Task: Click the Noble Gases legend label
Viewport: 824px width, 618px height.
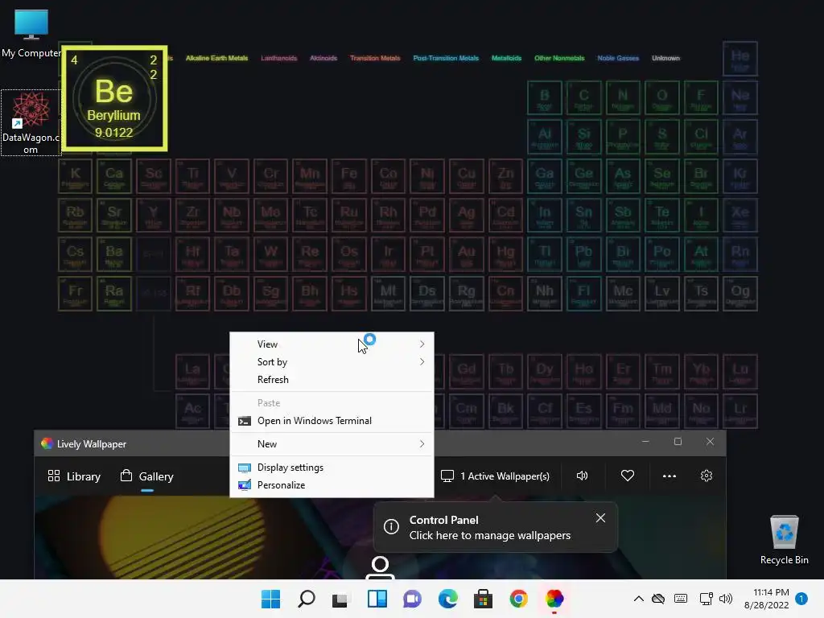Action: [618, 58]
